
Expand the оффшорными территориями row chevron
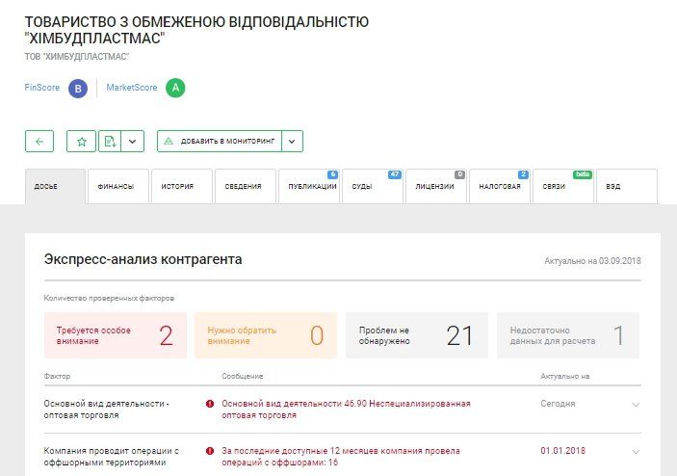click(636, 452)
